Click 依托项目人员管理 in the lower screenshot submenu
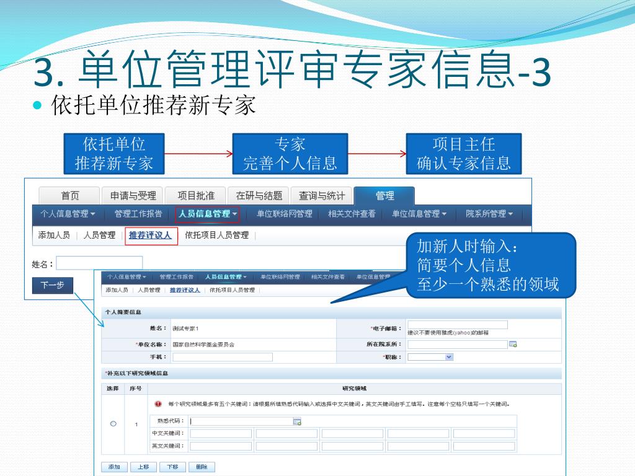 pyautogui.click(x=232, y=290)
